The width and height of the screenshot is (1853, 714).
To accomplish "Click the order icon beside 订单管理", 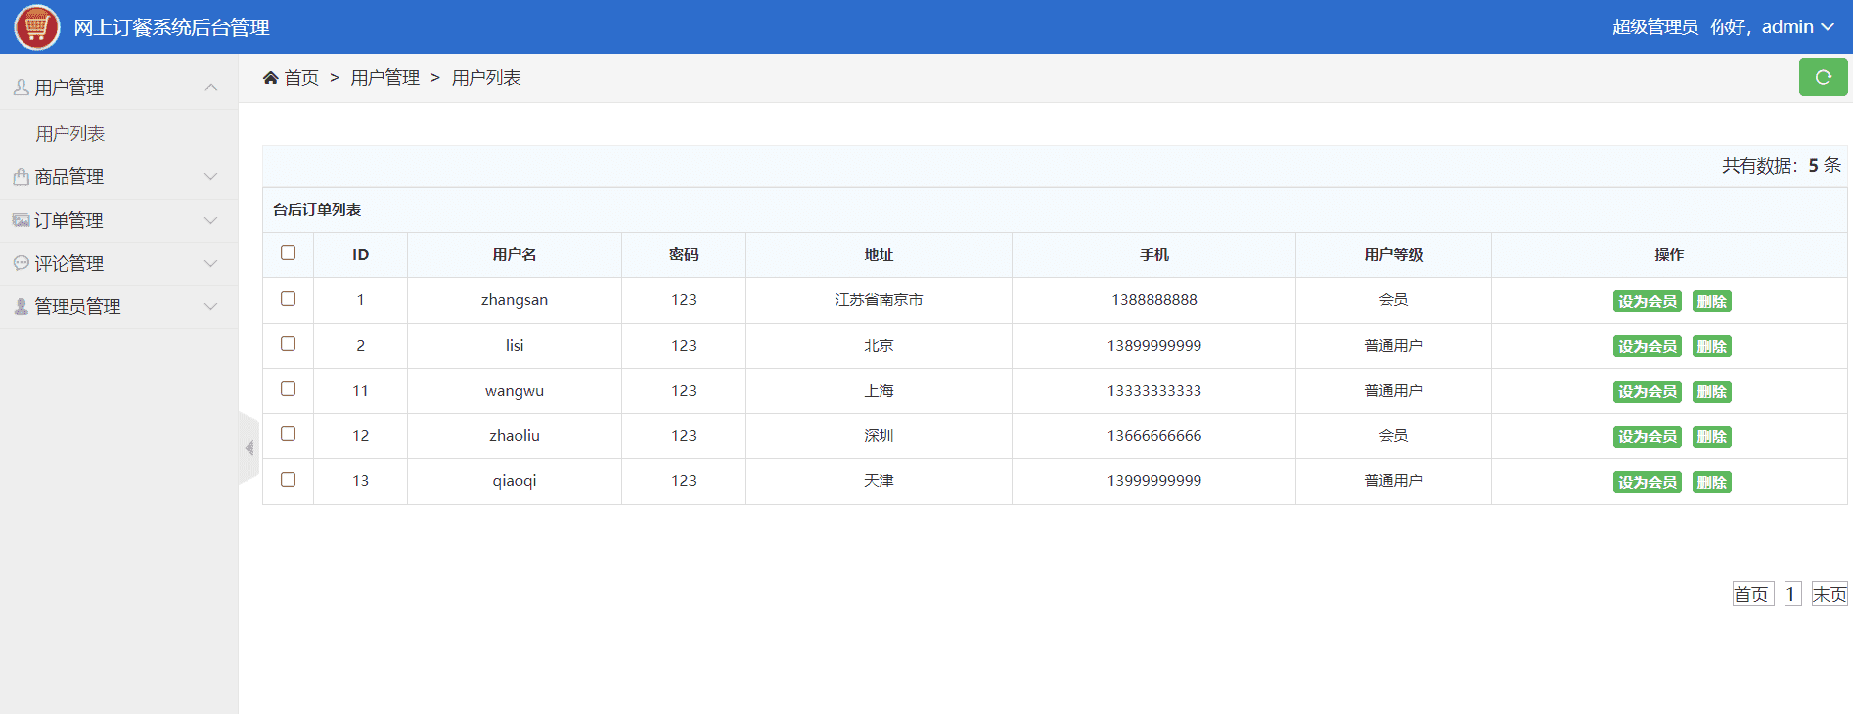I will [21, 220].
